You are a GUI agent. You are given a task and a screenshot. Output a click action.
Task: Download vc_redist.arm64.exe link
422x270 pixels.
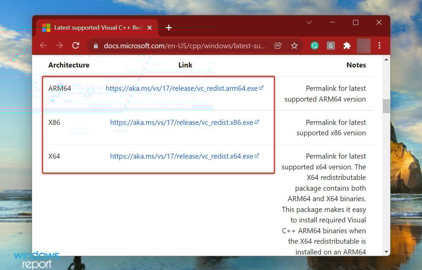click(184, 88)
